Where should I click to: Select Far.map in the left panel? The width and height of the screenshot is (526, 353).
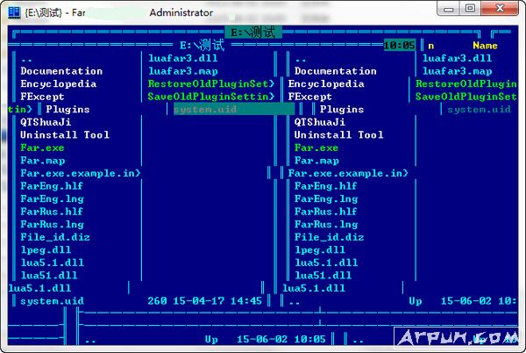click(x=43, y=161)
